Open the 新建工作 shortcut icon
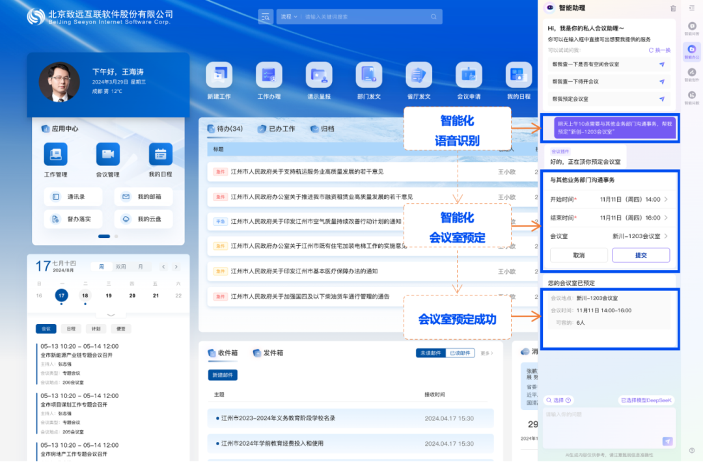Viewport: 703px width, 464px height. click(219, 75)
